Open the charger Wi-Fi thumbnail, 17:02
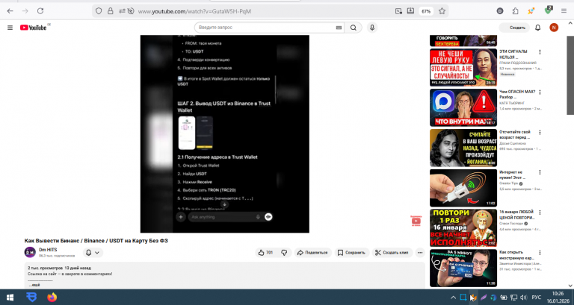Viewport: 574px width, 305px height. coord(463,188)
